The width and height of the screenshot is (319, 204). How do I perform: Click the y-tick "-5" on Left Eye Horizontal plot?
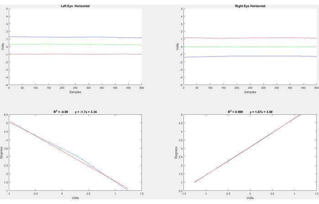point(6,85)
